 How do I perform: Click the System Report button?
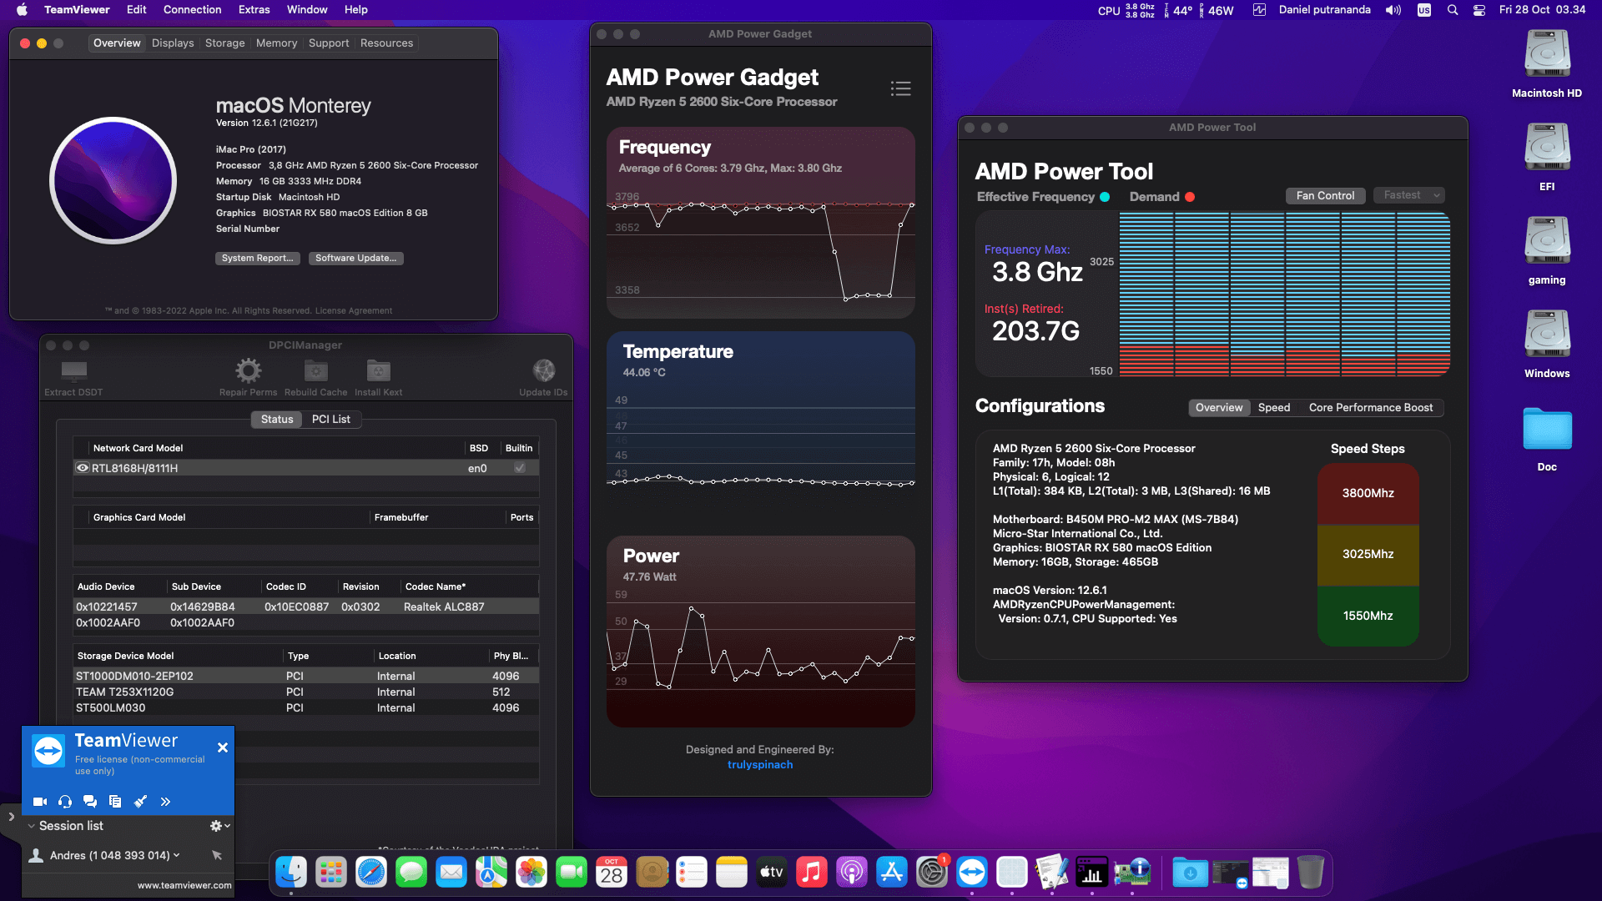(257, 259)
